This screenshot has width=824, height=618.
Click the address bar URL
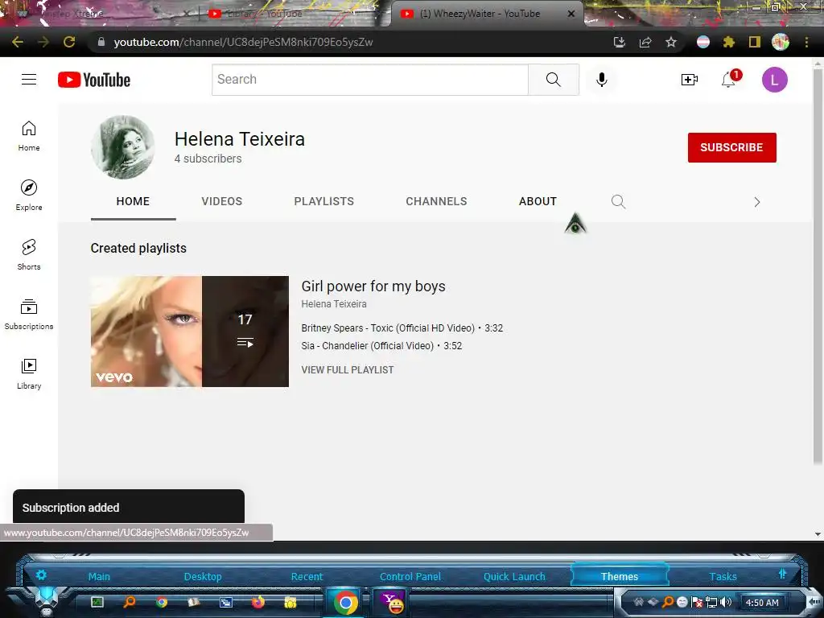243,42
